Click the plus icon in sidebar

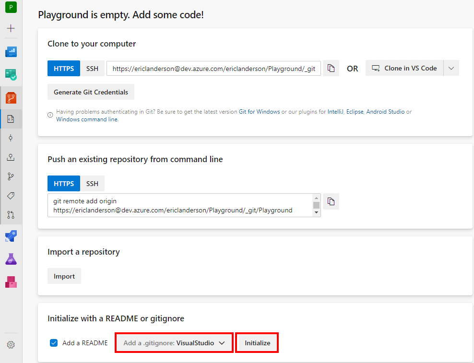coord(11,28)
